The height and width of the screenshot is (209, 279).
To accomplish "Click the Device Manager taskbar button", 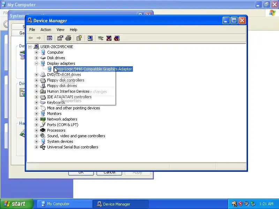I will [121, 204].
